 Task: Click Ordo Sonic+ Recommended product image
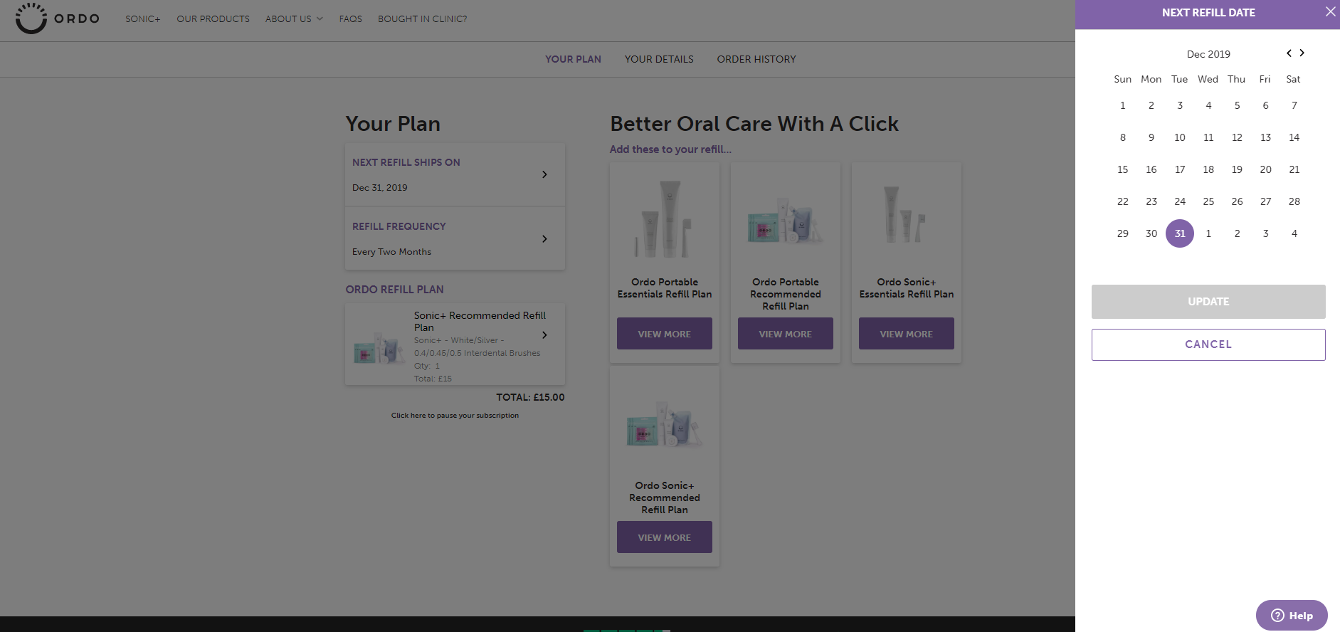pos(665,423)
